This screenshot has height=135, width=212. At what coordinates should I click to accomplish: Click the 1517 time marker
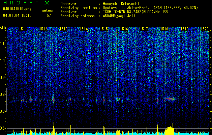pos(144,29)
